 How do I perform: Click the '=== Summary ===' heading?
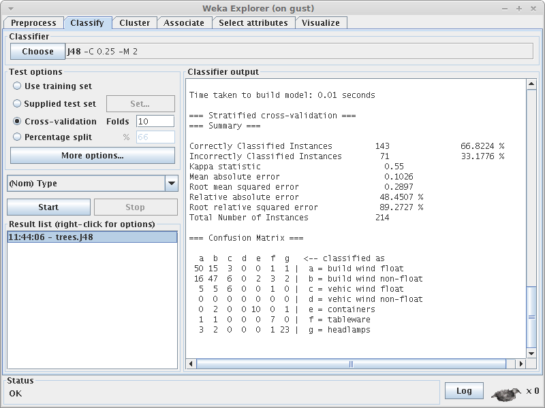tap(225, 126)
